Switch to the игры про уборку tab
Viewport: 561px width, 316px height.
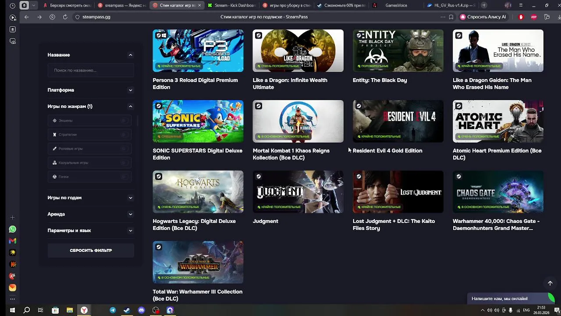(x=287, y=5)
